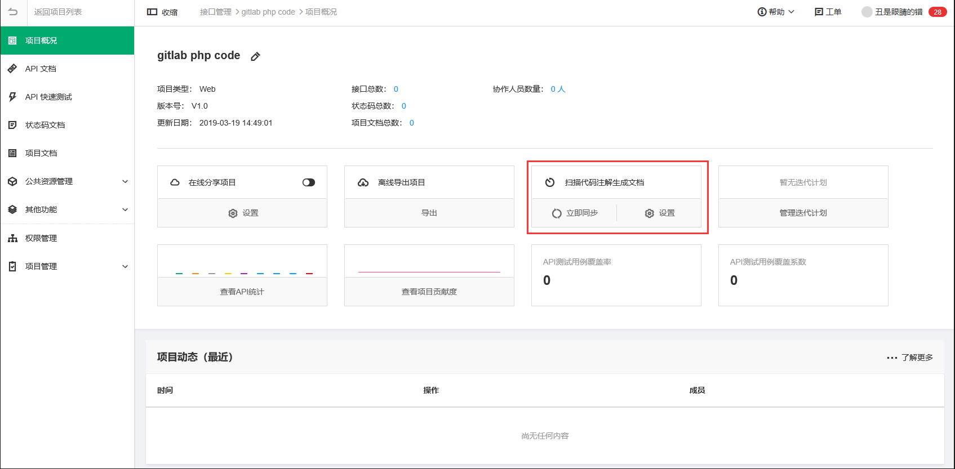
Task: Click the 权限管理 hierarchy icon
Action: (x=12, y=238)
